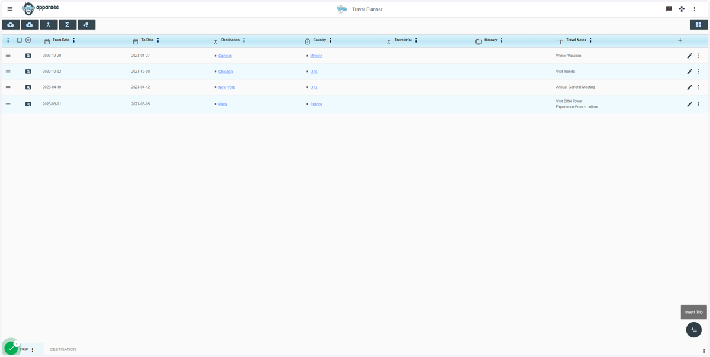
Task: Click the green checkmark status badge
Action: point(11,348)
